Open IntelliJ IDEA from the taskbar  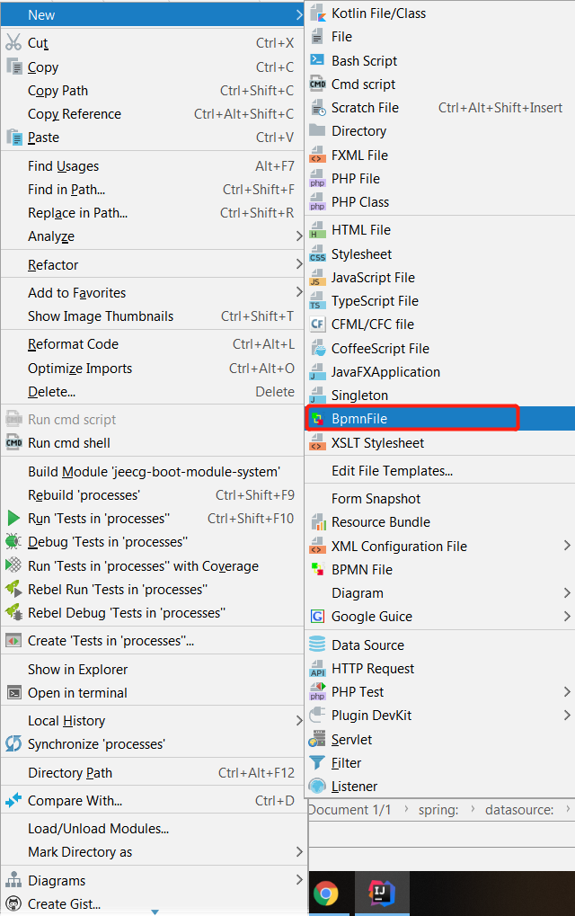click(381, 893)
